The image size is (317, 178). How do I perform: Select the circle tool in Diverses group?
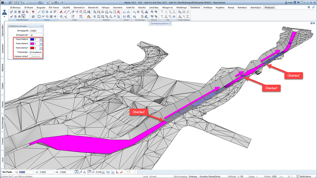point(43,12)
